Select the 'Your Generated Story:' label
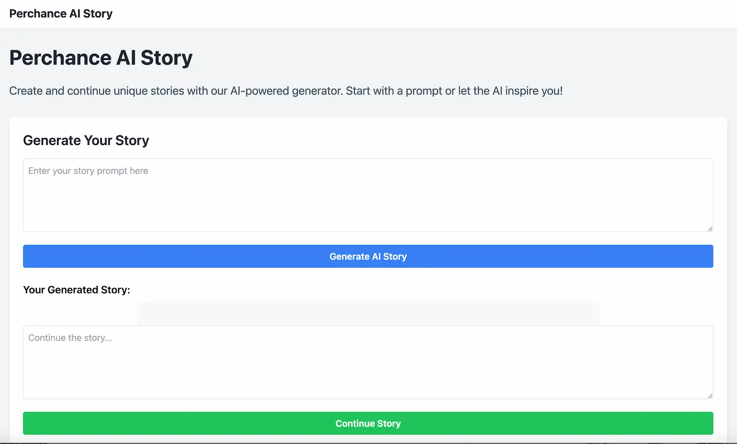 tap(76, 290)
